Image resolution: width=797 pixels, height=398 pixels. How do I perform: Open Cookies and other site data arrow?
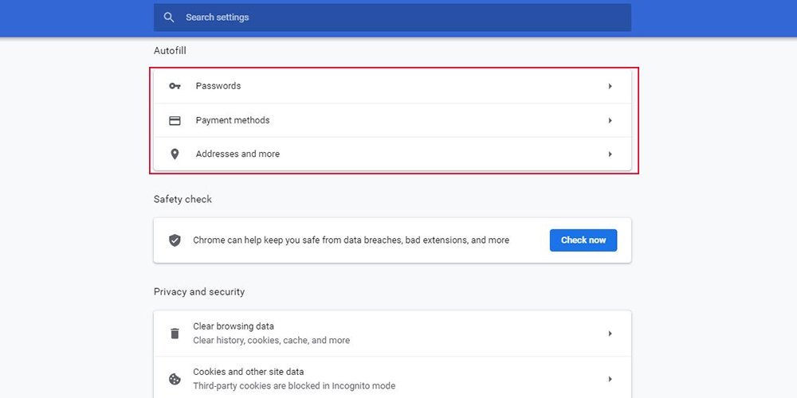coord(610,379)
